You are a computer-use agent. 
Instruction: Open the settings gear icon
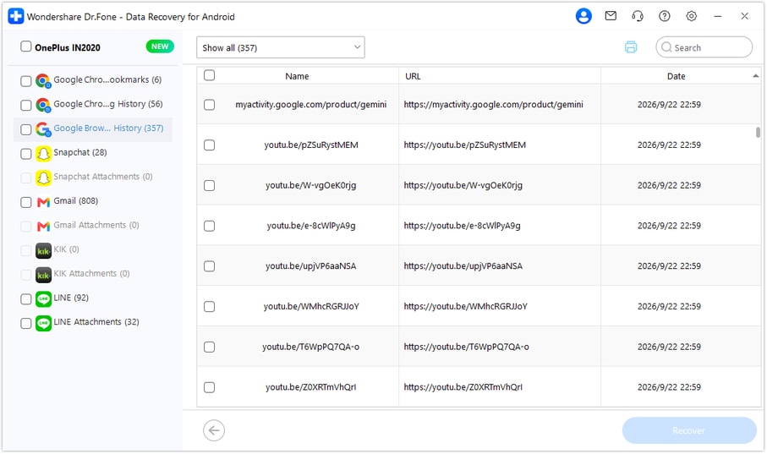point(691,16)
